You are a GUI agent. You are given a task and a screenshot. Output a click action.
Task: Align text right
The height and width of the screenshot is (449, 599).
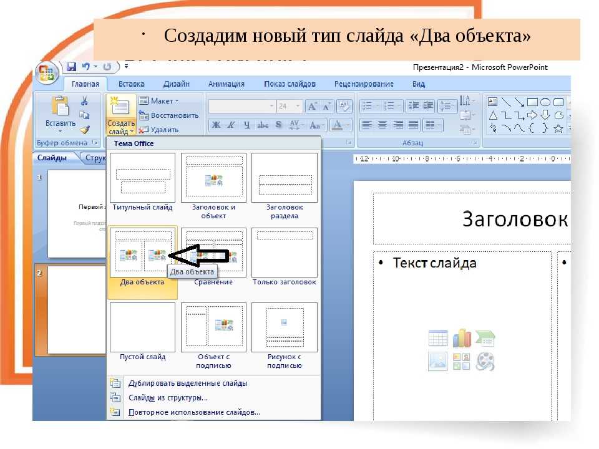pos(397,125)
